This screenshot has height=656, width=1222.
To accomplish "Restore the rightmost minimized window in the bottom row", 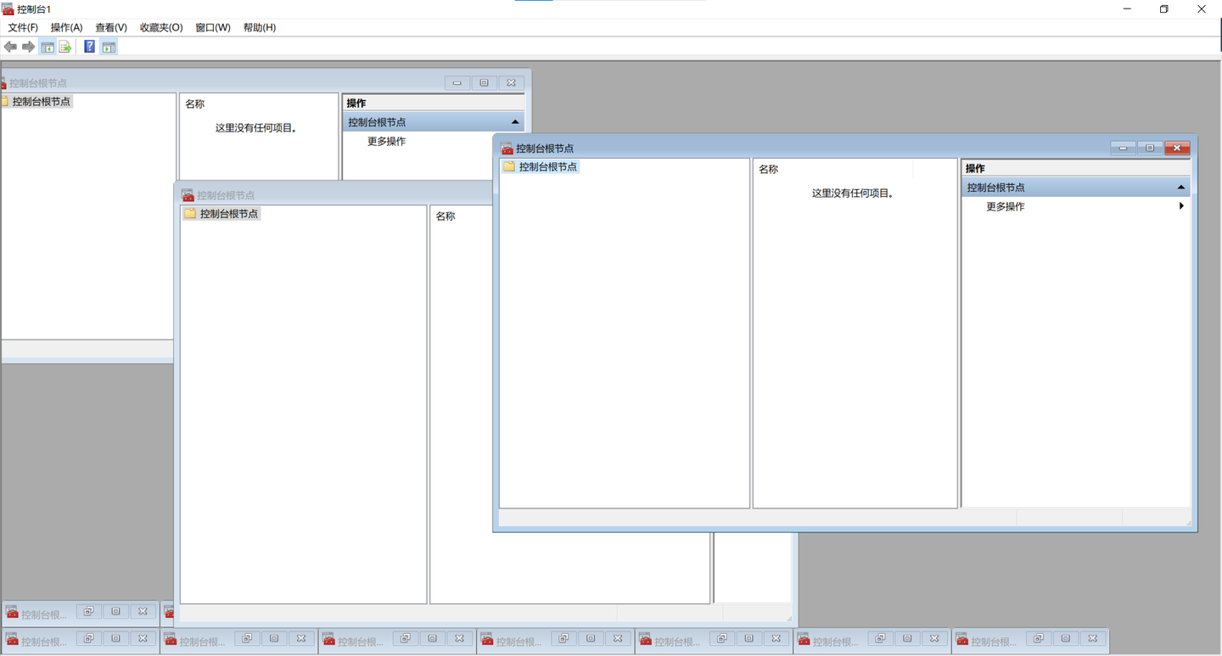I will coord(1038,639).
